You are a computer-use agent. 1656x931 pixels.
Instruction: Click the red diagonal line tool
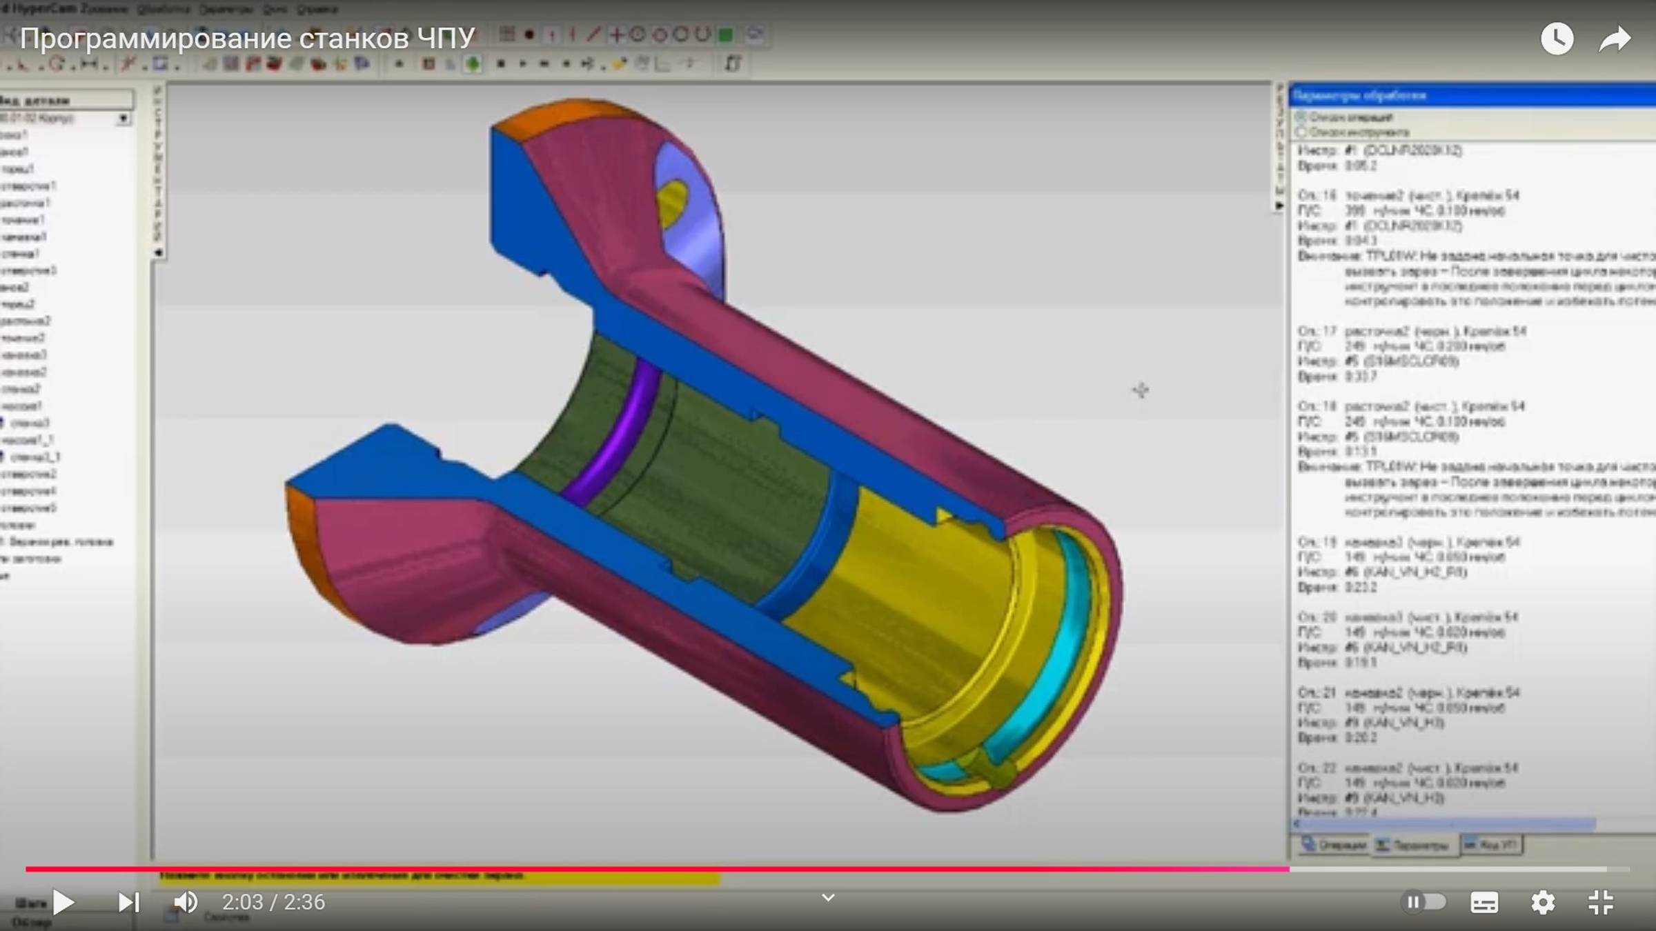coord(593,34)
